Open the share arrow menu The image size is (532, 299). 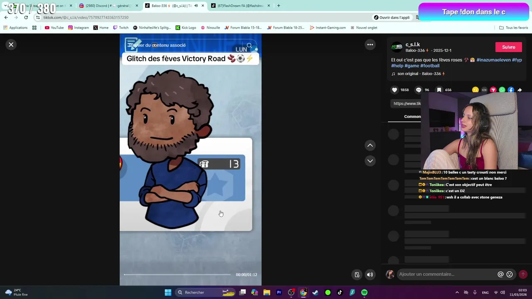click(520, 90)
